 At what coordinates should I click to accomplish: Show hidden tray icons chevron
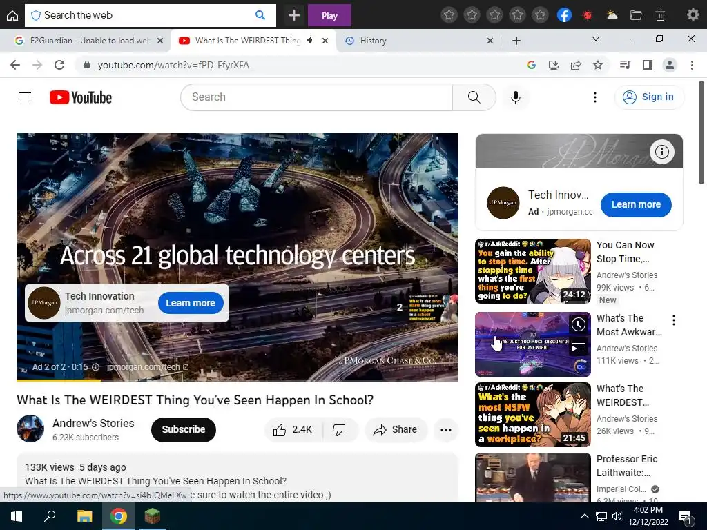(x=584, y=516)
